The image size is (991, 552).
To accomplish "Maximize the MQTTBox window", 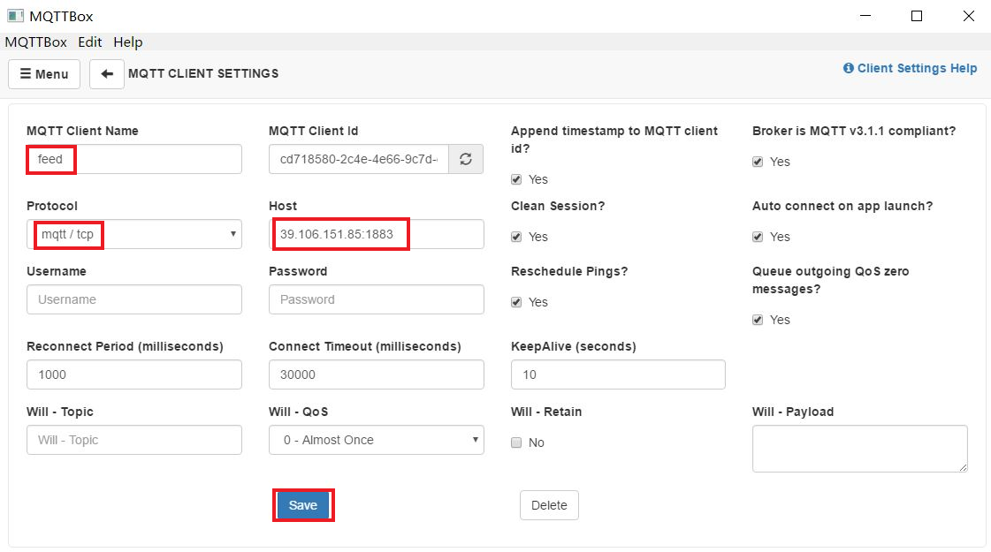I will 917,16.
